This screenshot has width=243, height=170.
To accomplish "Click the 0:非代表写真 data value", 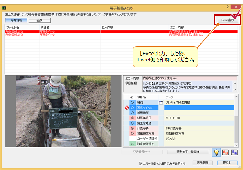I will (173, 128).
